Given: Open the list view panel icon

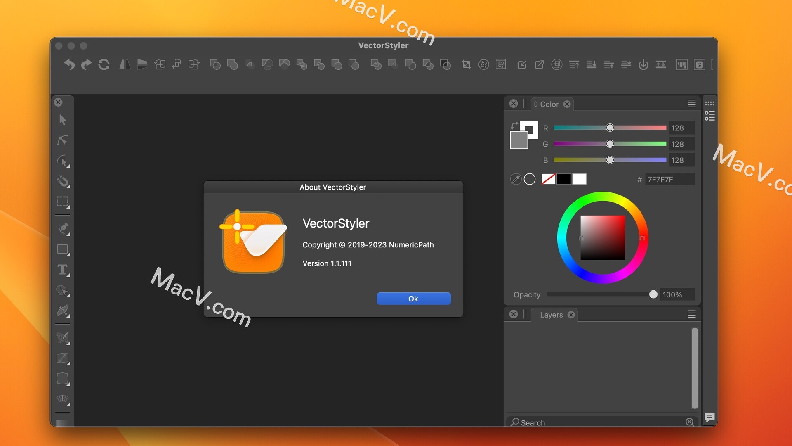Looking at the screenshot, I should click(709, 116).
